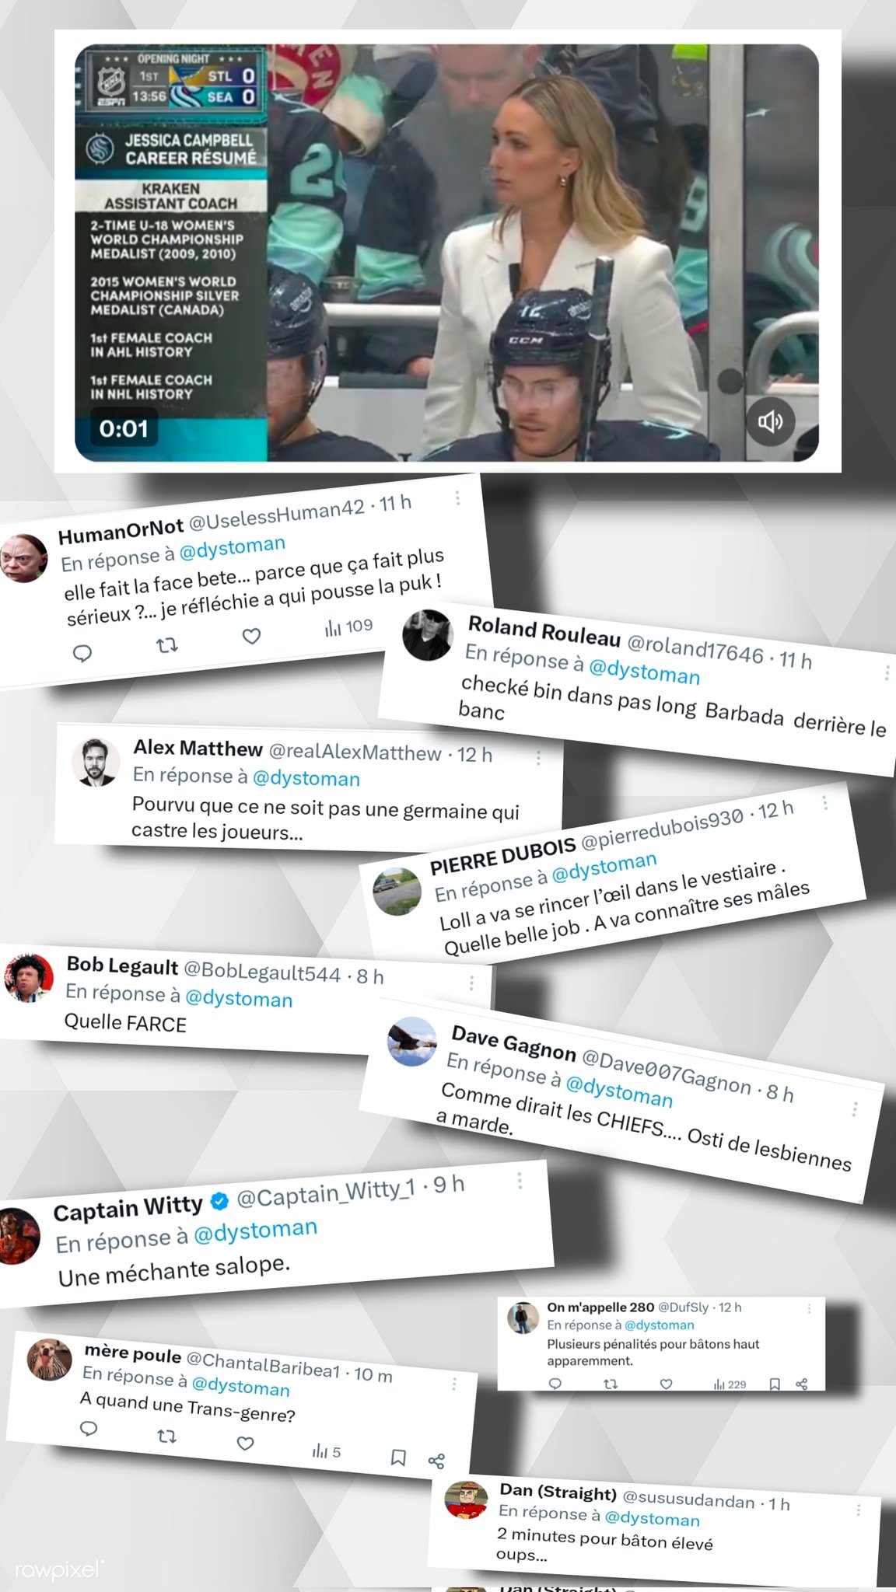Open more options on Alex Matthew's tweet

538,757
